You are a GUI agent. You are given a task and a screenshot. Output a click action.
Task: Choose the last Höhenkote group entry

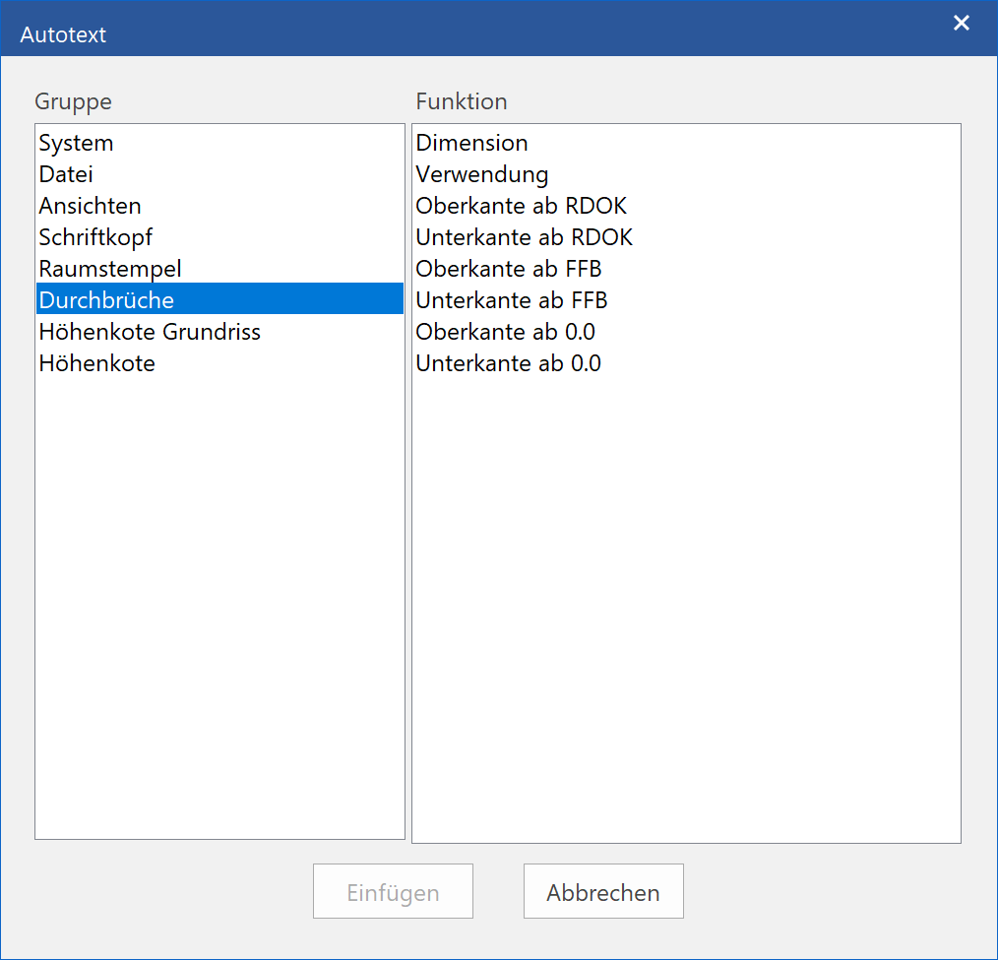[x=219, y=363]
